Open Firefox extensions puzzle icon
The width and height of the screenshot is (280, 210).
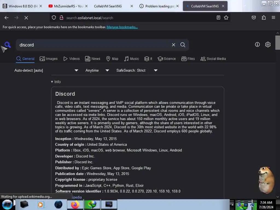(x=264, y=17)
